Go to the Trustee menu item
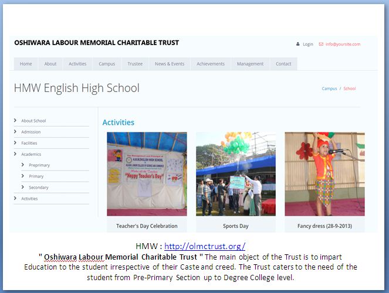The height and width of the screenshot is (293, 389). [135, 64]
